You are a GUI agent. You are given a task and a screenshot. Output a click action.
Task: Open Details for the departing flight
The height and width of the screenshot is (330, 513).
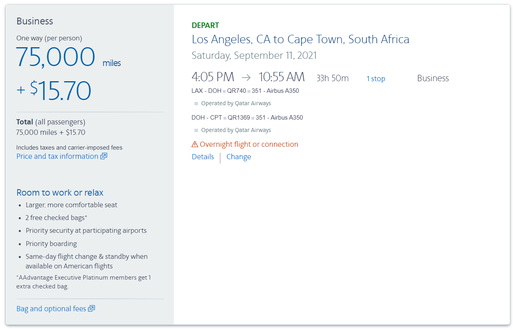(x=203, y=156)
